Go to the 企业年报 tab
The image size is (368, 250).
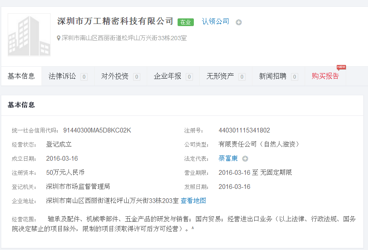(167, 76)
